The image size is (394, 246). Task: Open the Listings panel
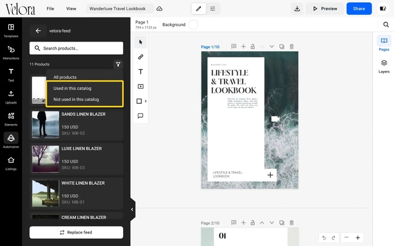click(11, 163)
